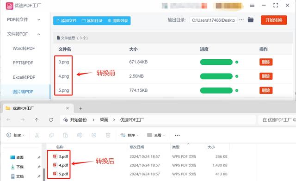Open the output folder icon
296x181 pixels.
(x=251, y=19)
